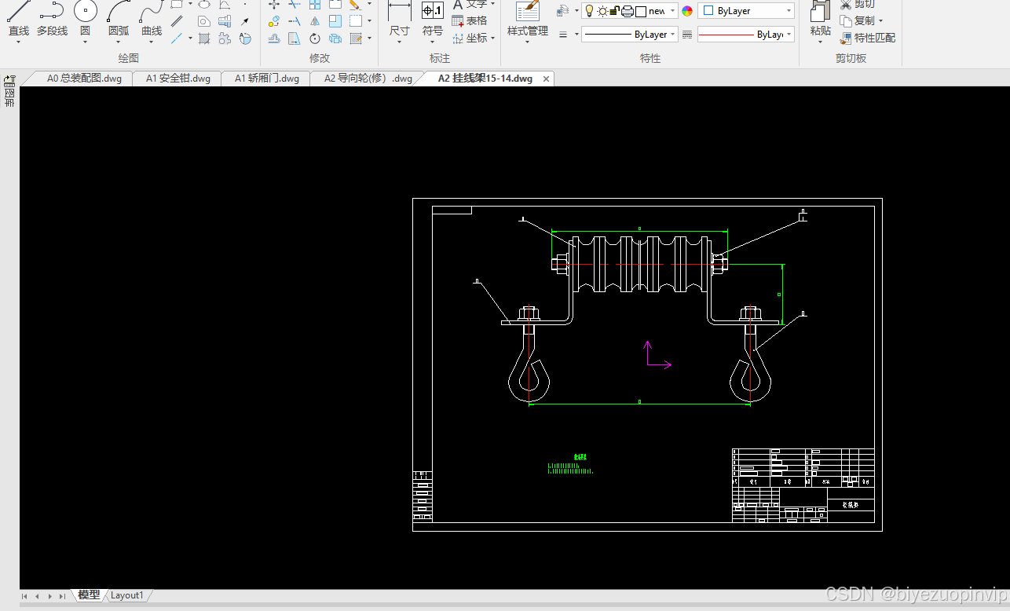
Task: Close the A2 挂线架15-14.dwg tab
Action: (546, 79)
